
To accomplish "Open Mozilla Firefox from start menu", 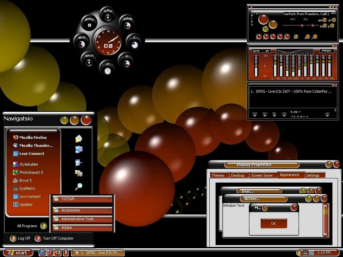I will [x=30, y=138].
